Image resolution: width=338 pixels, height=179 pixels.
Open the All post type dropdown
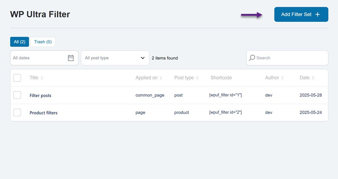(x=115, y=58)
